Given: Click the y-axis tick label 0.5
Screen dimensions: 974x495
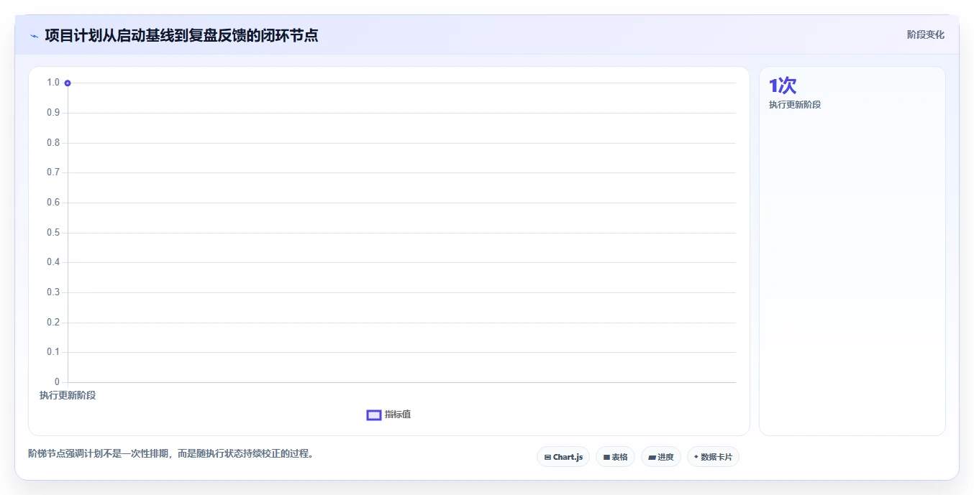Looking at the screenshot, I should coord(53,232).
